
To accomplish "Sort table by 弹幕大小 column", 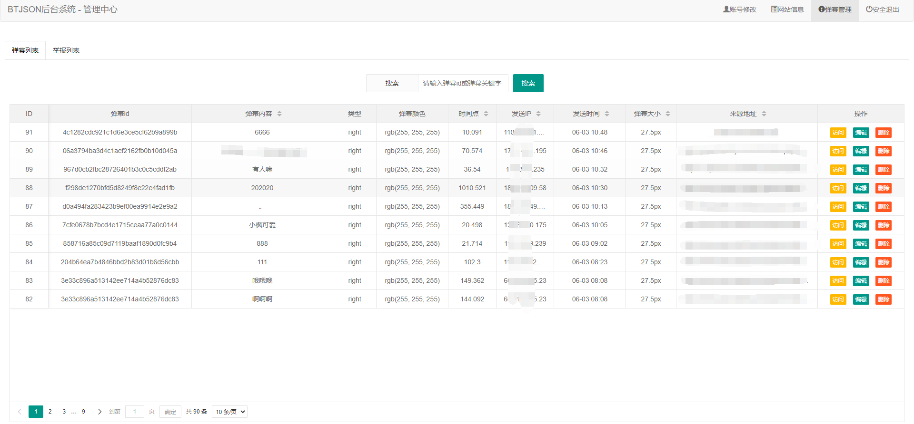I will [668, 114].
